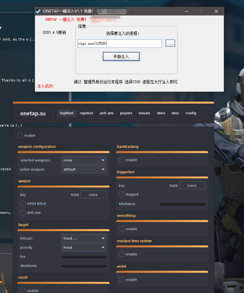Screen dimensions: 244x293
Task: Click the csgo.exe process input field
Action: click(120, 43)
